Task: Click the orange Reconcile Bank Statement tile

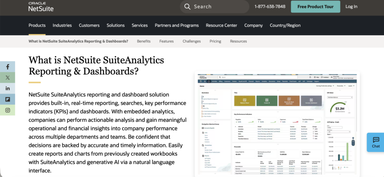Action: [289, 100]
